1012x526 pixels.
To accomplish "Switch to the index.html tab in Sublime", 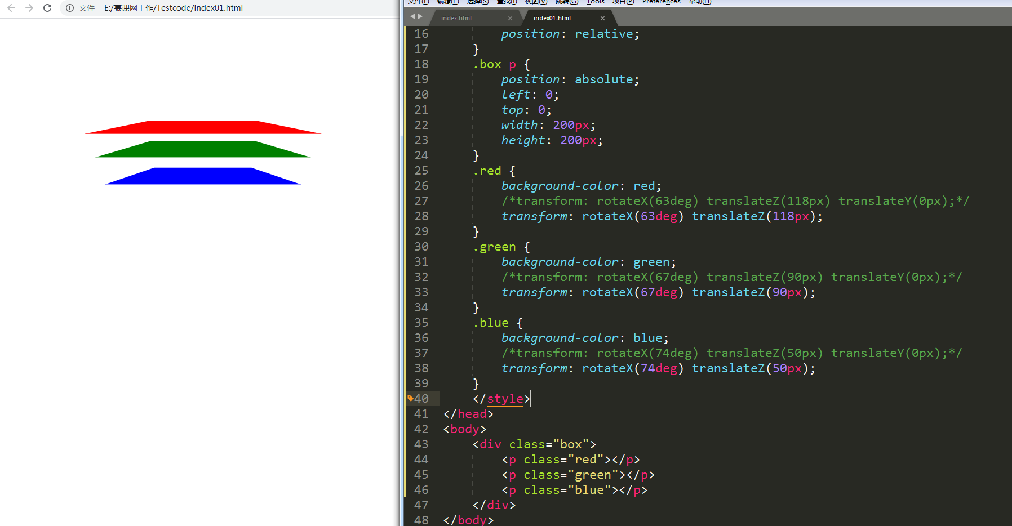I will (456, 18).
